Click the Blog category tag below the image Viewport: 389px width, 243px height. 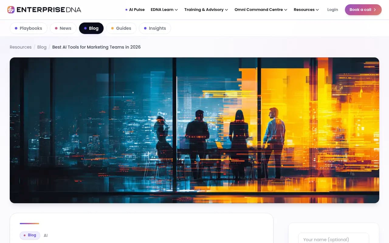(x=30, y=235)
